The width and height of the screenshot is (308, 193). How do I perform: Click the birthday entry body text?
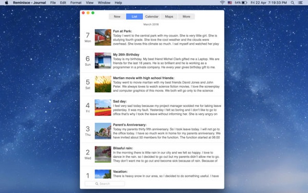[166, 63]
